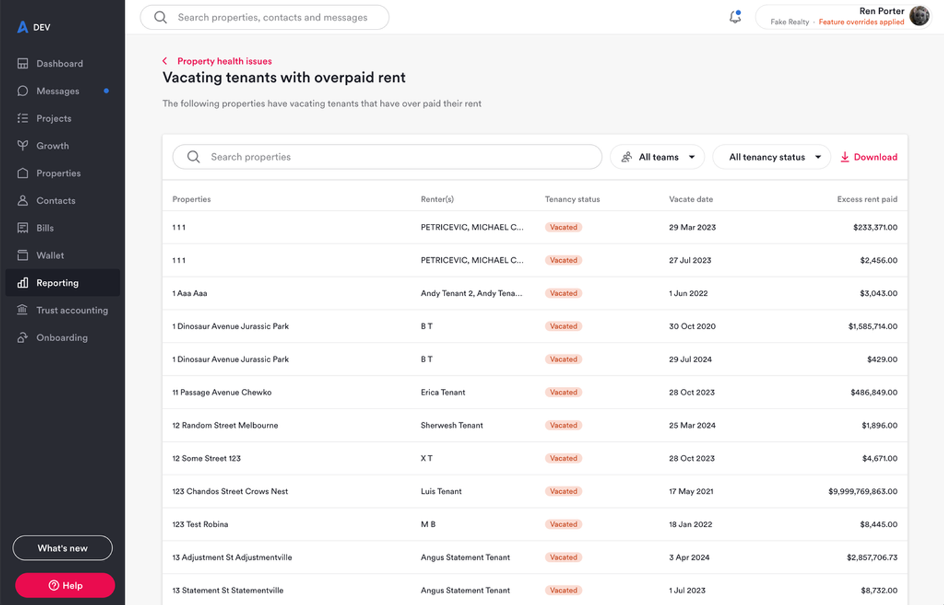Image resolution: width=944 pixels, height=605 pixels.
Task: Click the Growth sprout icon
Action: 23,145
